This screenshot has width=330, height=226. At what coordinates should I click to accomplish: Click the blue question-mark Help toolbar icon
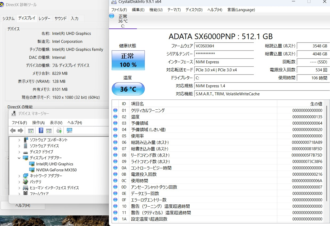(x=41, y=130)
